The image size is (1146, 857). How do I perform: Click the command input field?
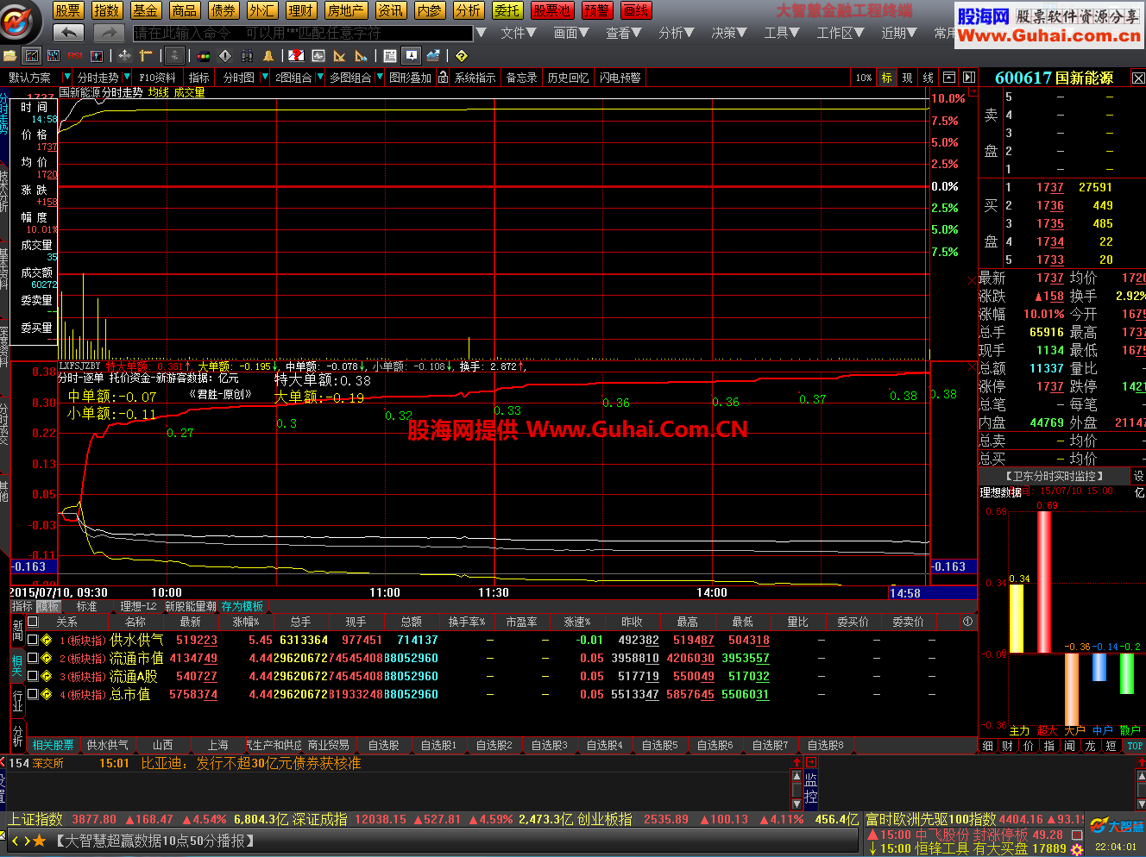click(x=302, y=33)
